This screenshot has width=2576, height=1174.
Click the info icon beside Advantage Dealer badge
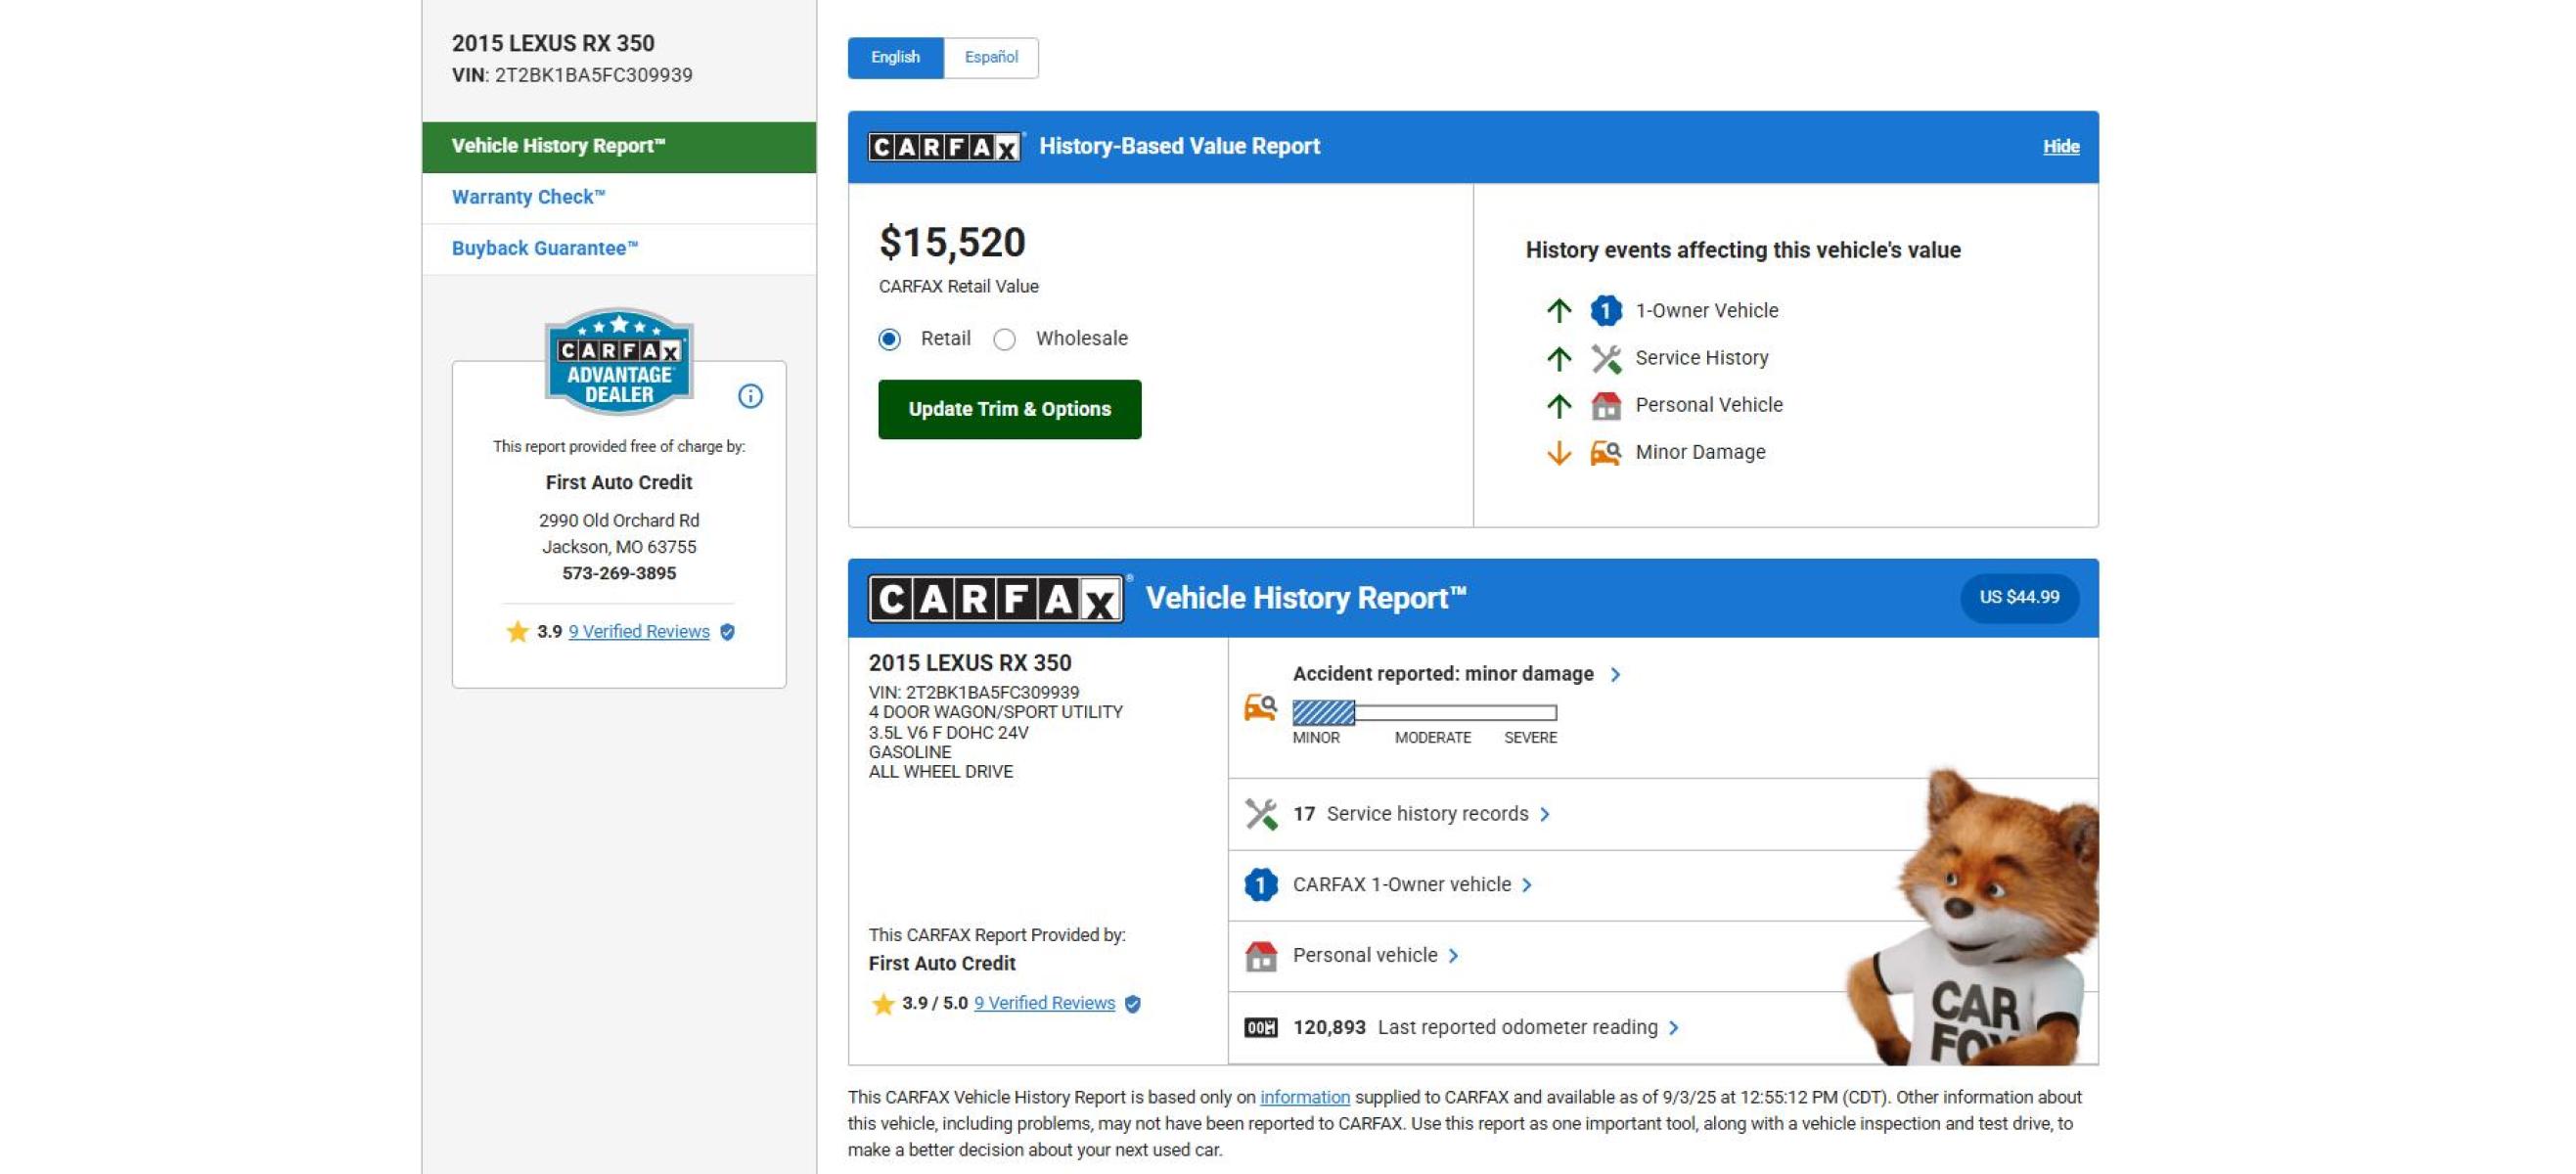coord(750,396)
